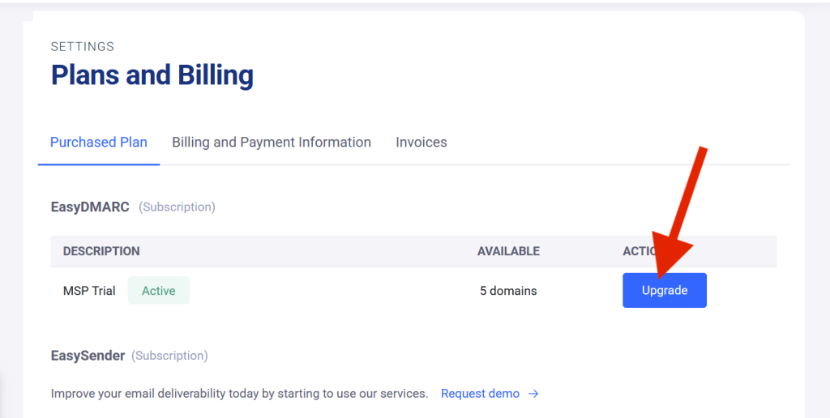Screen dimensions: 830x418
Task: Click the 5 domains value
Action: (x=508, y=291)
